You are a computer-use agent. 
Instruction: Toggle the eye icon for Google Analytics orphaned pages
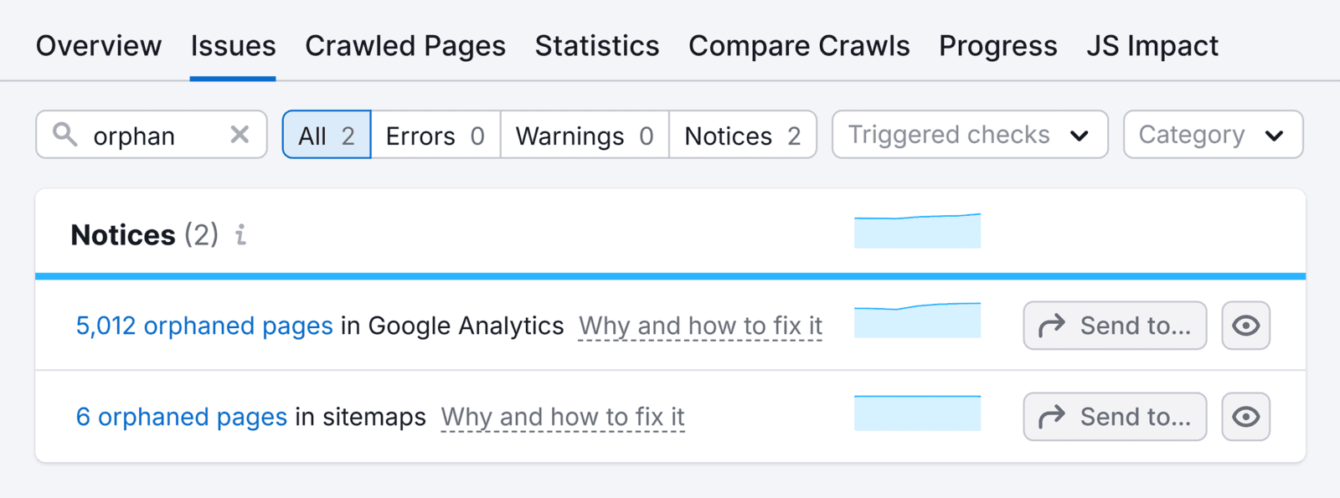[x=1245, y=326]
